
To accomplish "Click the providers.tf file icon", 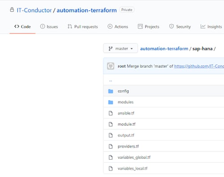I will coord(111,146).
